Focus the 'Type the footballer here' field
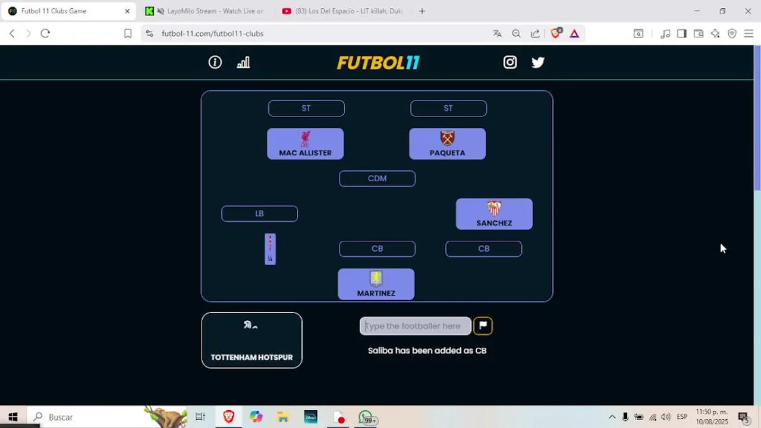Viewport: 761px width, 428px height. click(x=415, y=326)
